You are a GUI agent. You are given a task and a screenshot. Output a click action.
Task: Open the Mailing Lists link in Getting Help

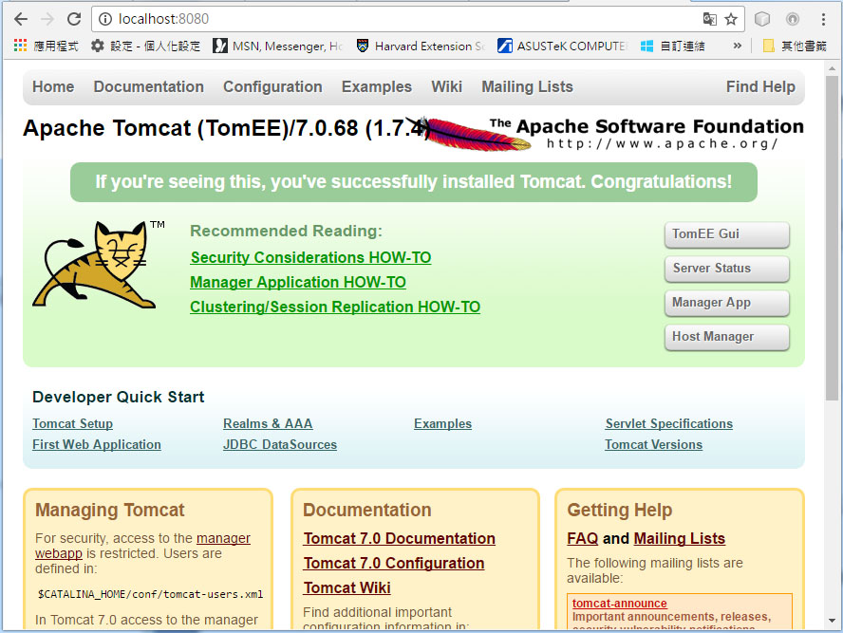(680, 538)
